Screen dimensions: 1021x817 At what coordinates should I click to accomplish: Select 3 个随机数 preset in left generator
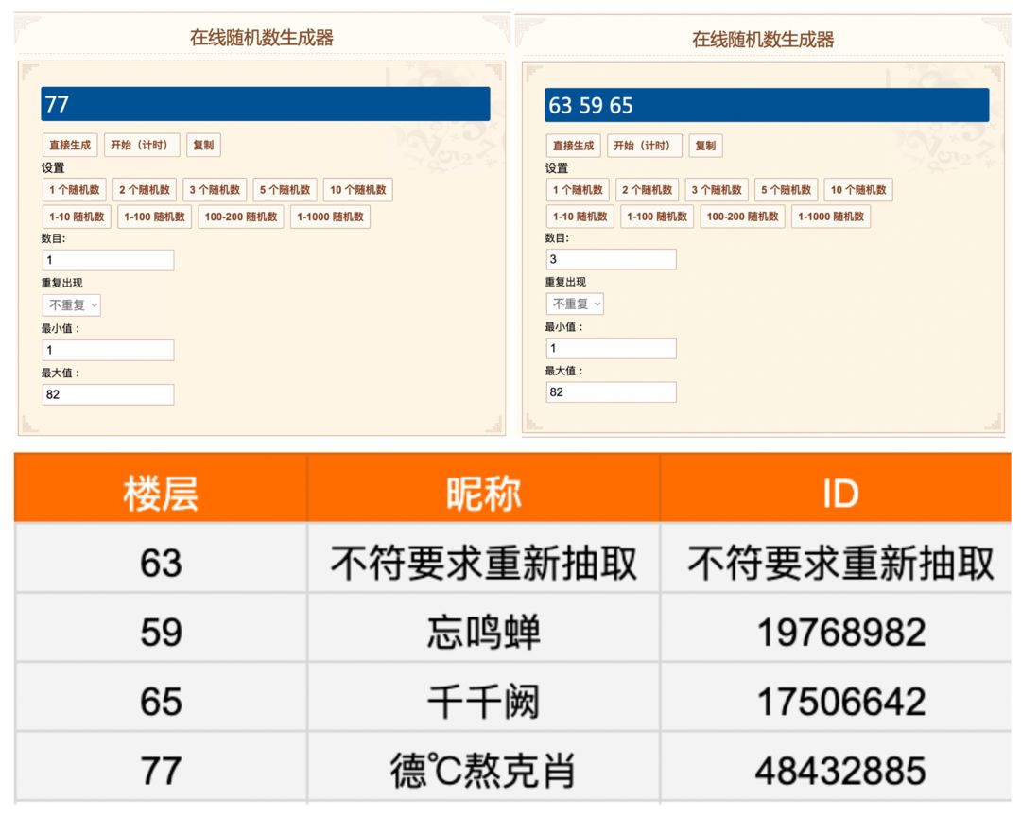(215, 189)
